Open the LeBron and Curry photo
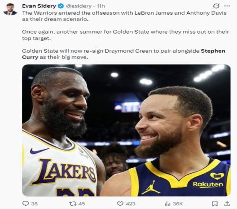The image size is (237, 209). [126, 130]
